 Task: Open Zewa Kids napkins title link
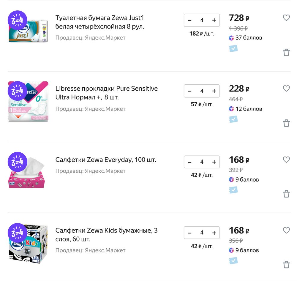[x=106, y=235]
